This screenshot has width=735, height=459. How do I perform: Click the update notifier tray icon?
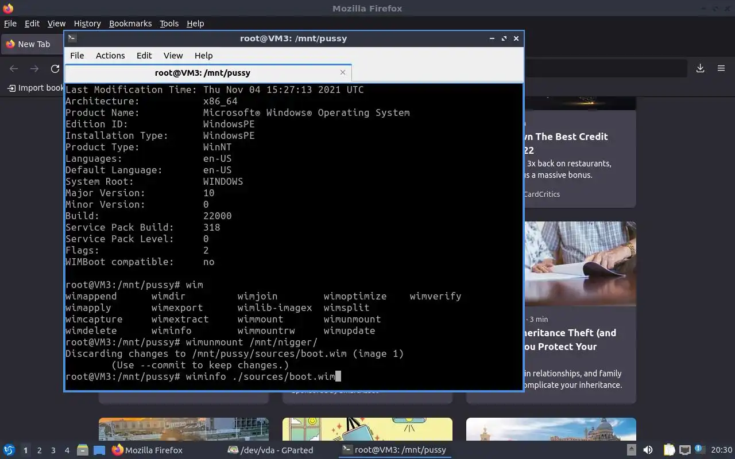pyautogui.click(x=699, y=450)
